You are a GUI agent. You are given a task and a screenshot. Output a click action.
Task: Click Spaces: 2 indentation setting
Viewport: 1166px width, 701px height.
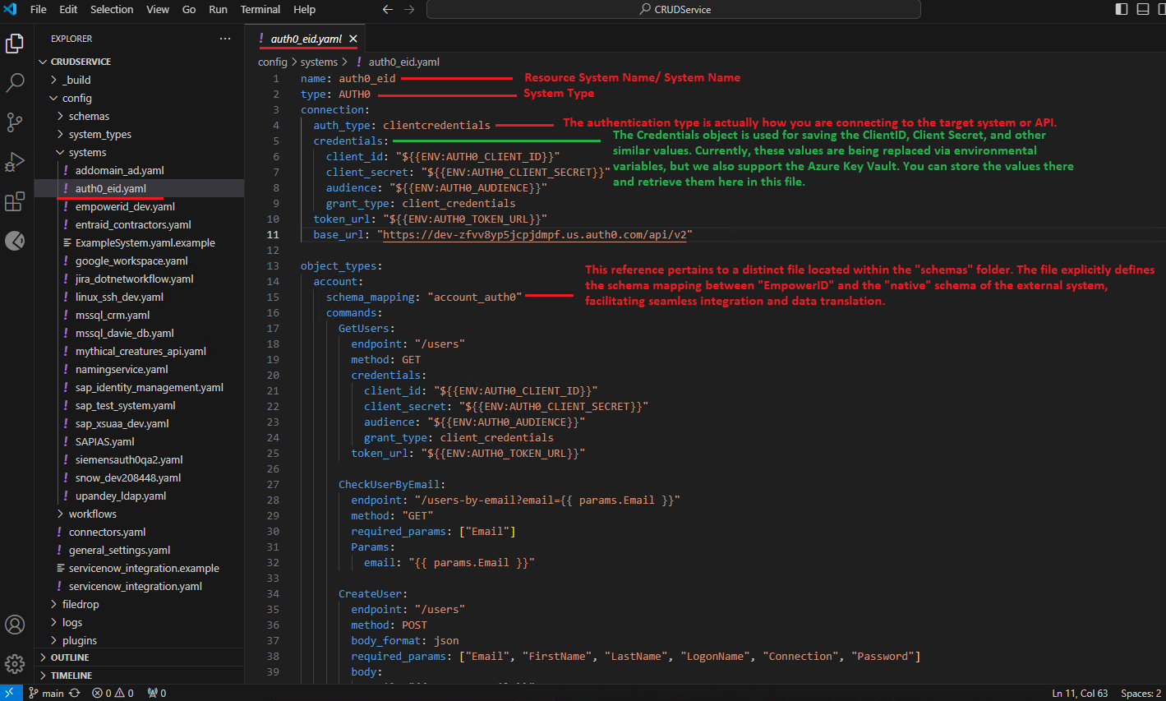click(x=1141, y=693)
